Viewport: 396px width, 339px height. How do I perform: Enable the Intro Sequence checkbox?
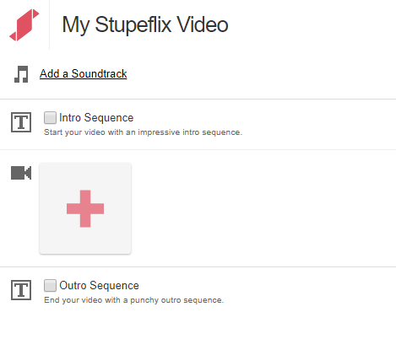click(x=50, y=117)
